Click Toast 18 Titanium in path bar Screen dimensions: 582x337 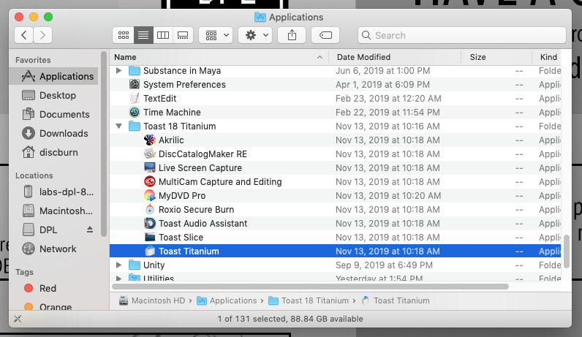309,300
